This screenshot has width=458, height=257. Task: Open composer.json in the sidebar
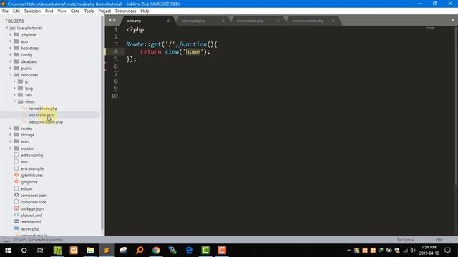pos(34,196)
